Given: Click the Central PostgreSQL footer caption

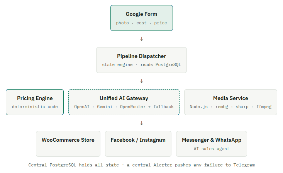Looking at the screenshot, I should [141, 165].
